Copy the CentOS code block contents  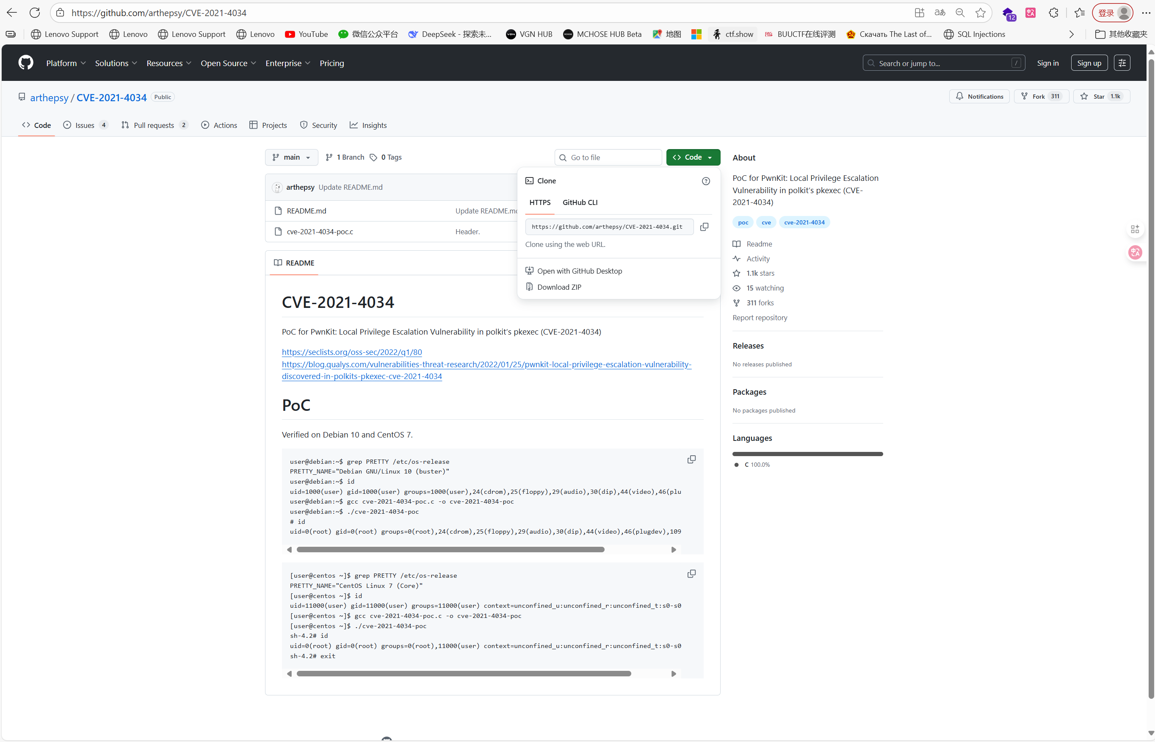pyautogui.click(x=691, y=574)
